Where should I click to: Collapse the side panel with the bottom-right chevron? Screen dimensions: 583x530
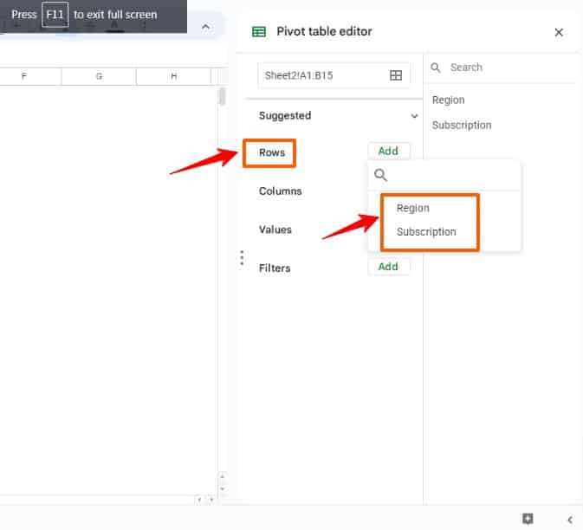(x=570, y=520)
